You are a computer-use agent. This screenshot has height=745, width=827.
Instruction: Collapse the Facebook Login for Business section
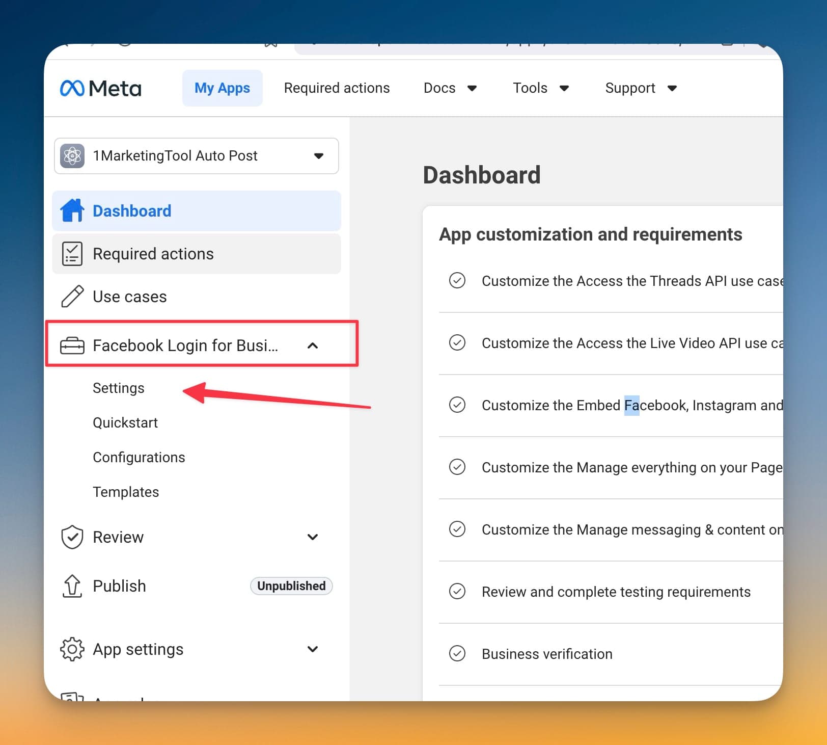pyautogui.click(x=313, y=345)
